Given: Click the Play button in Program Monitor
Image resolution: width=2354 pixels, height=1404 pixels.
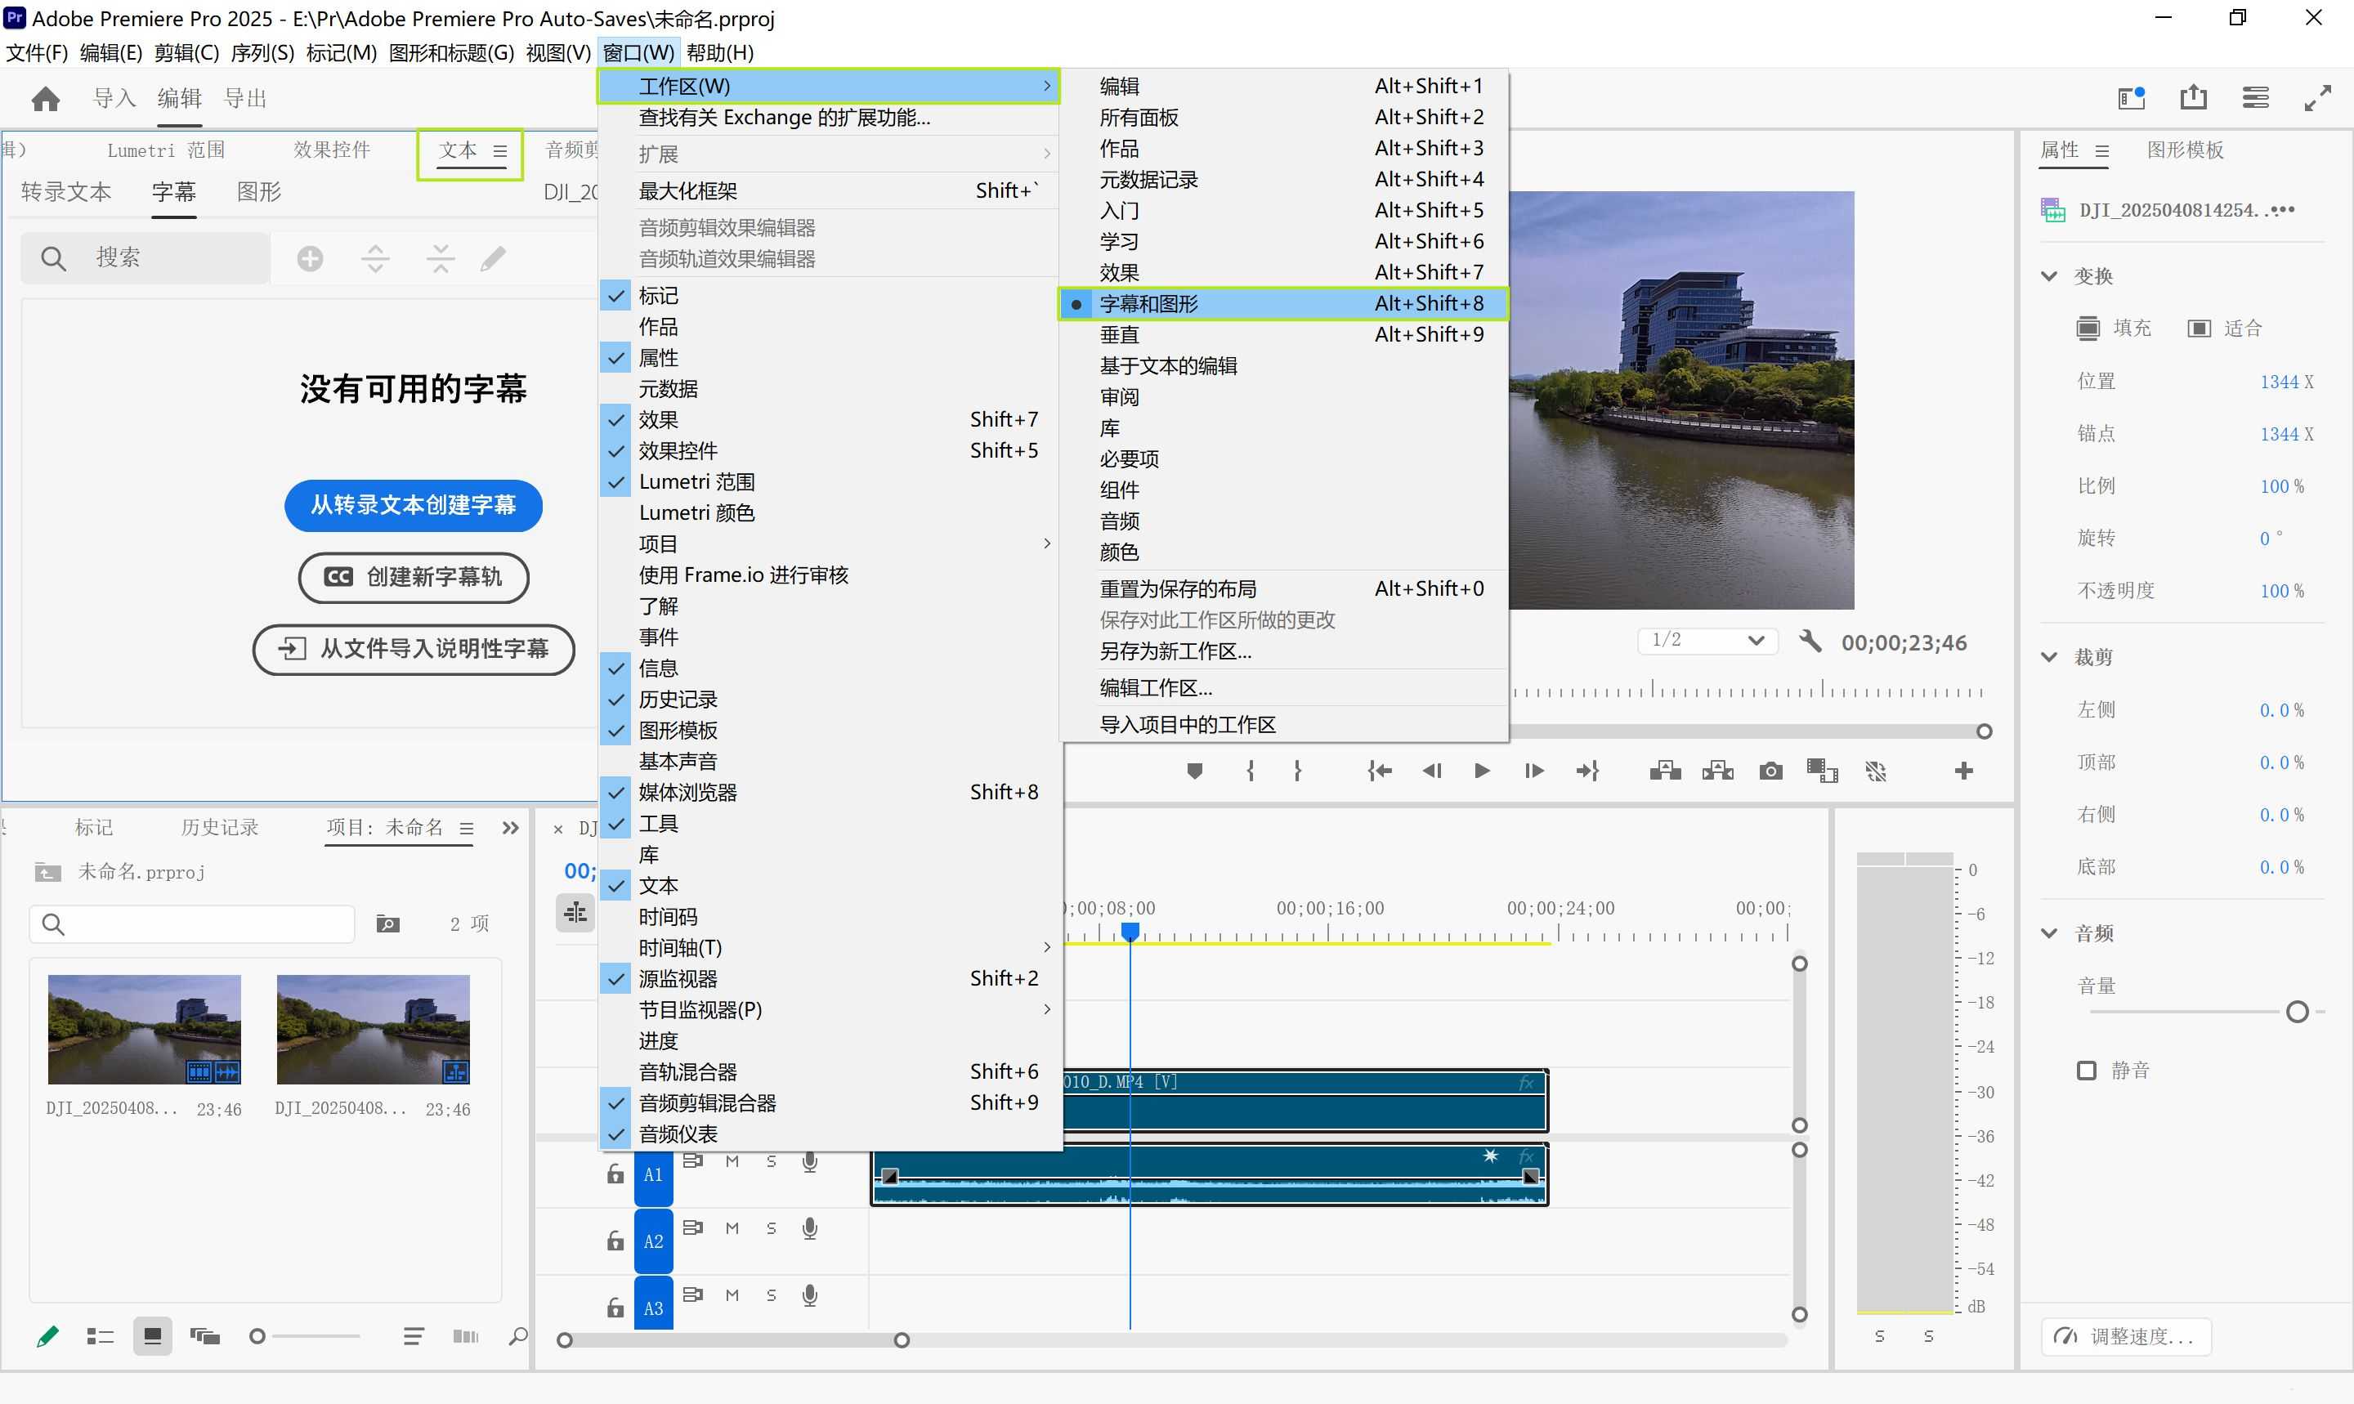Looking at the screenshot, I should click(x=1482, y=771).
